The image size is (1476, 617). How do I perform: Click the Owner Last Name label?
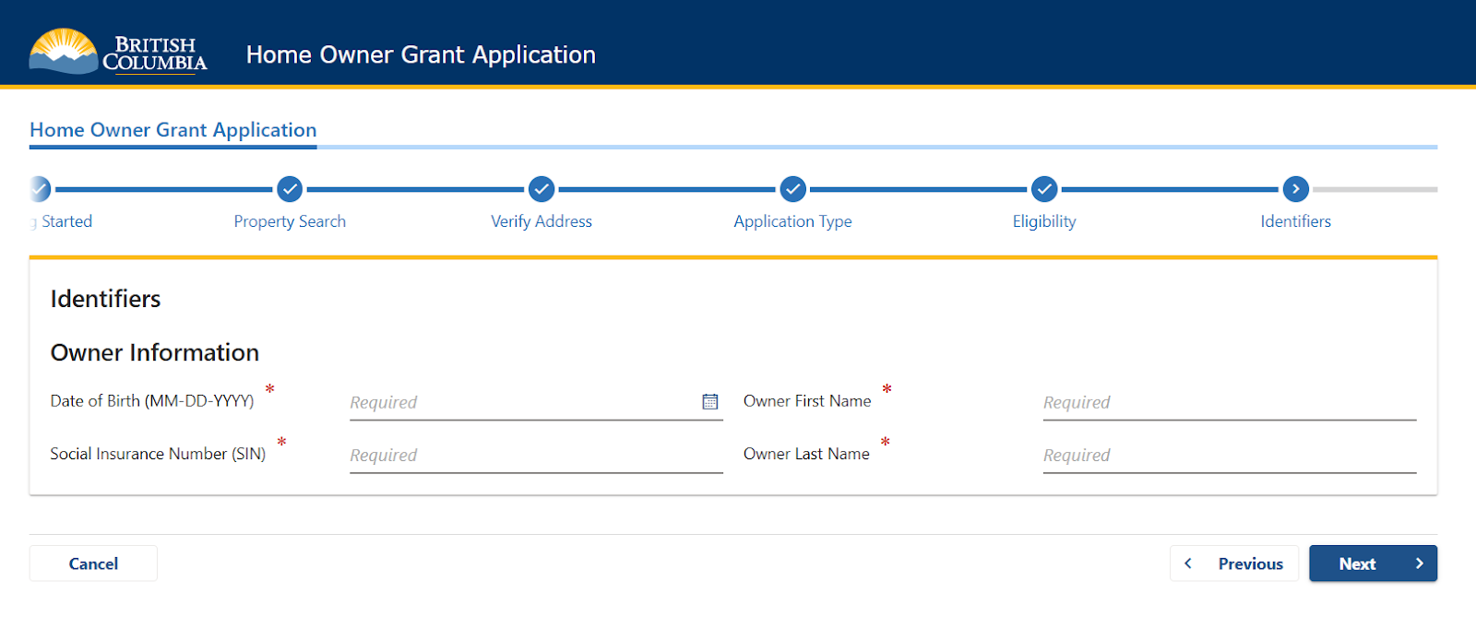coord(806,454)
